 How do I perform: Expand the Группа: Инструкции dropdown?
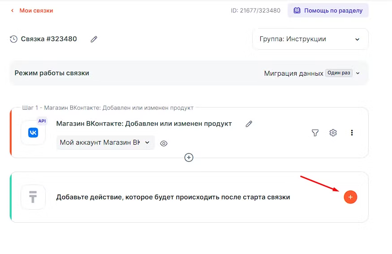click(x=310, y=39)
